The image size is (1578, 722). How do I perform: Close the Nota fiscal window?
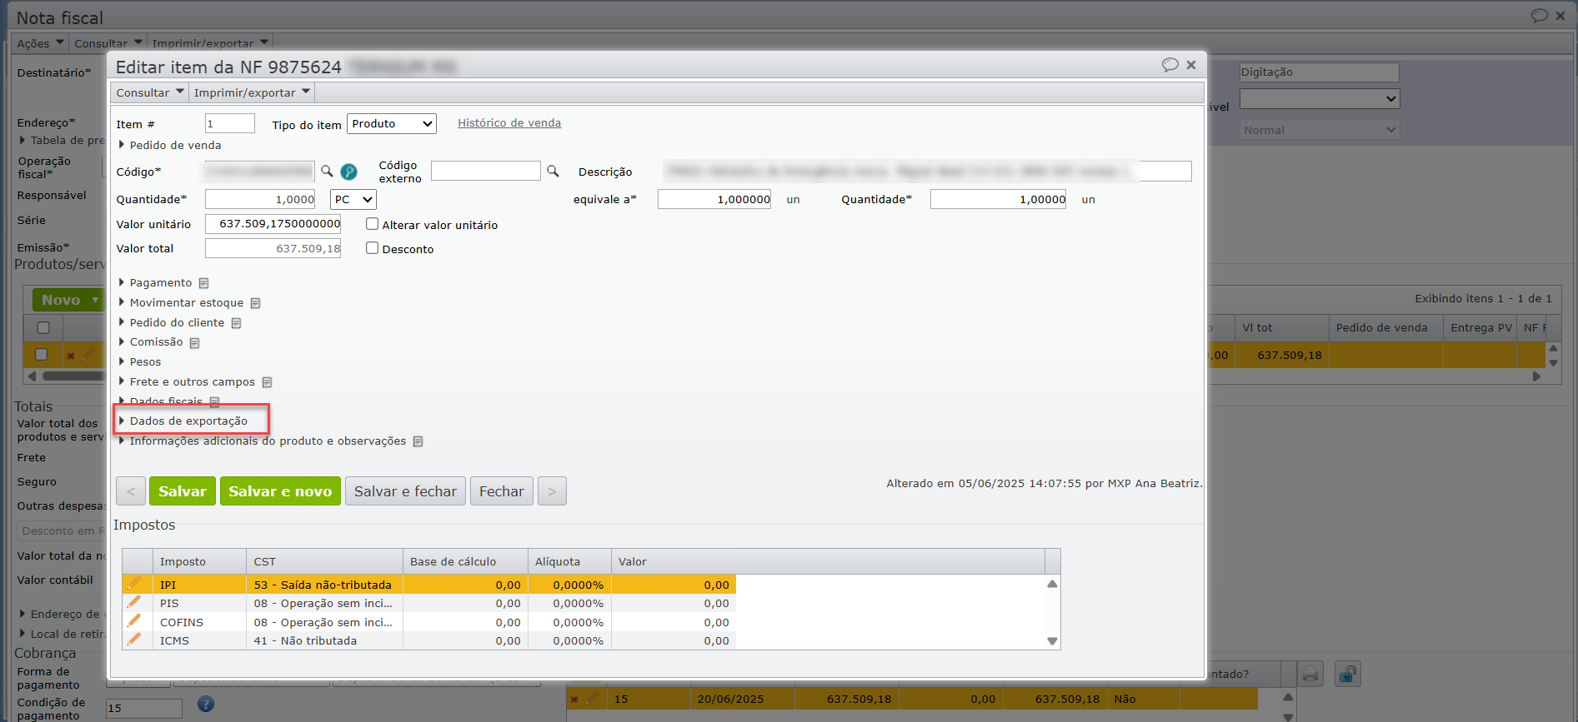click(1560, 16)
